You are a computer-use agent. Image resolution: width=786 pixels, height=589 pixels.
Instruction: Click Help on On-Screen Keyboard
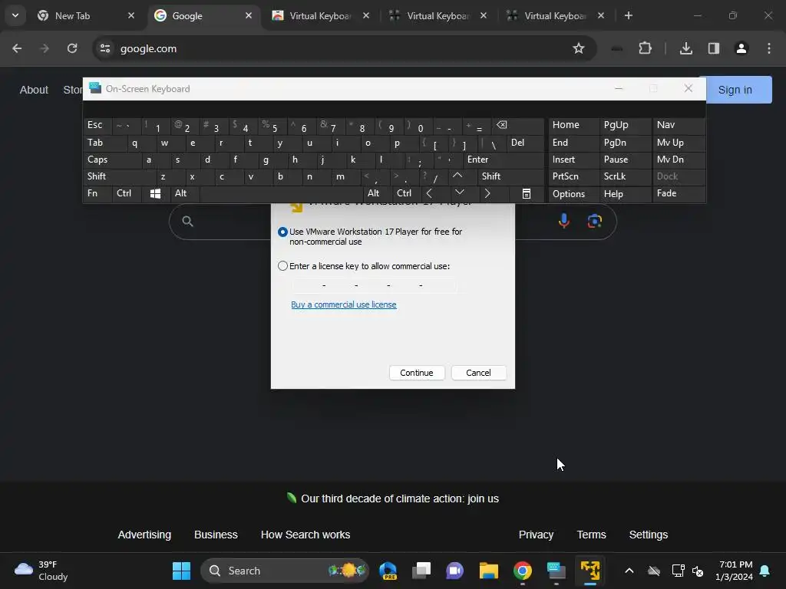pos(625,194)
